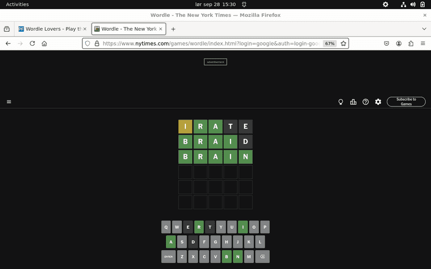Image resolution: width=431 pixels, height=269 pixels.
Task: Tap the V key
Action: click(215, 257)
